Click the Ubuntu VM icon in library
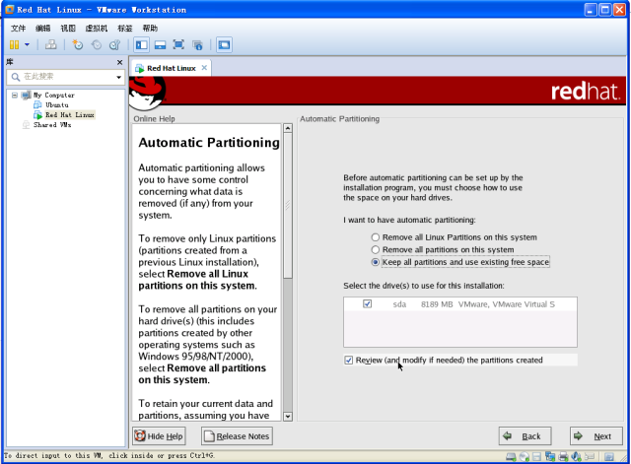 point(37,105)
